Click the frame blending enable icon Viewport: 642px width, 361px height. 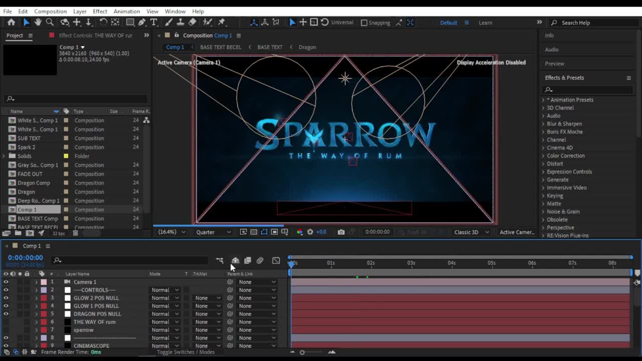pos(247,260)
